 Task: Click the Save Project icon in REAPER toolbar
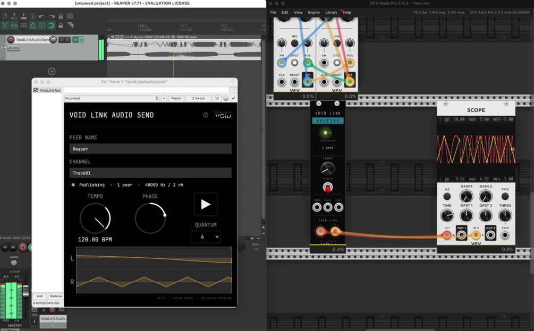tap(23, 16)
